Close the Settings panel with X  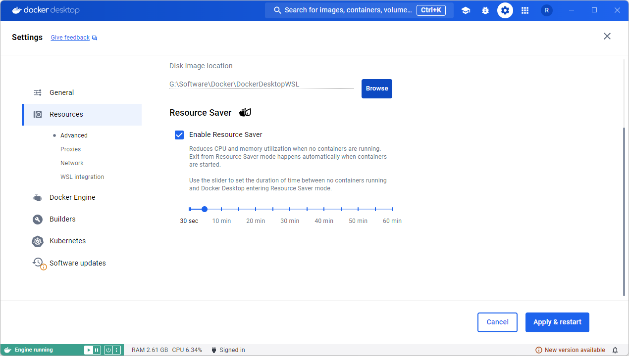pyautogui.click(x=607, y=36)
